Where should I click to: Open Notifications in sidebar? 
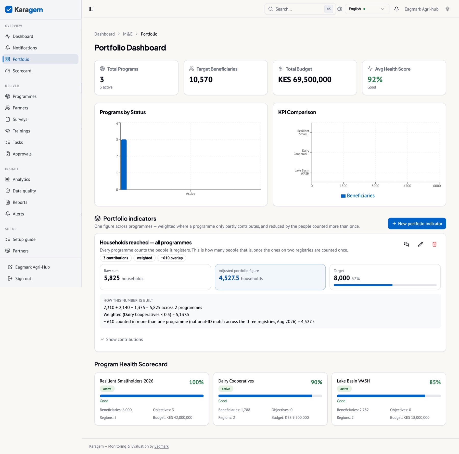41,48
